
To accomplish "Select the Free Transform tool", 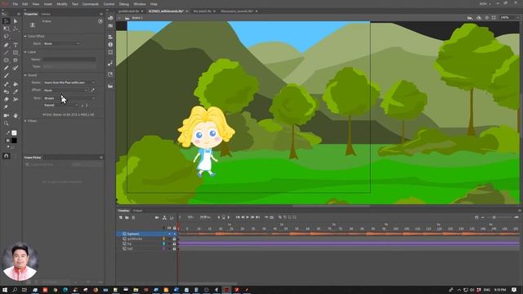I will (x=6, y=29).
